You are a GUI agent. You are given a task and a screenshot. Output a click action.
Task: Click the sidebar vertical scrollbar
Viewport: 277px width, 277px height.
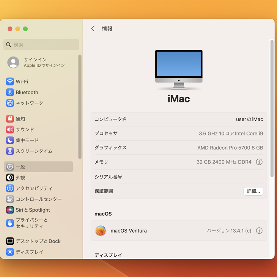click(x=80, y=107)
